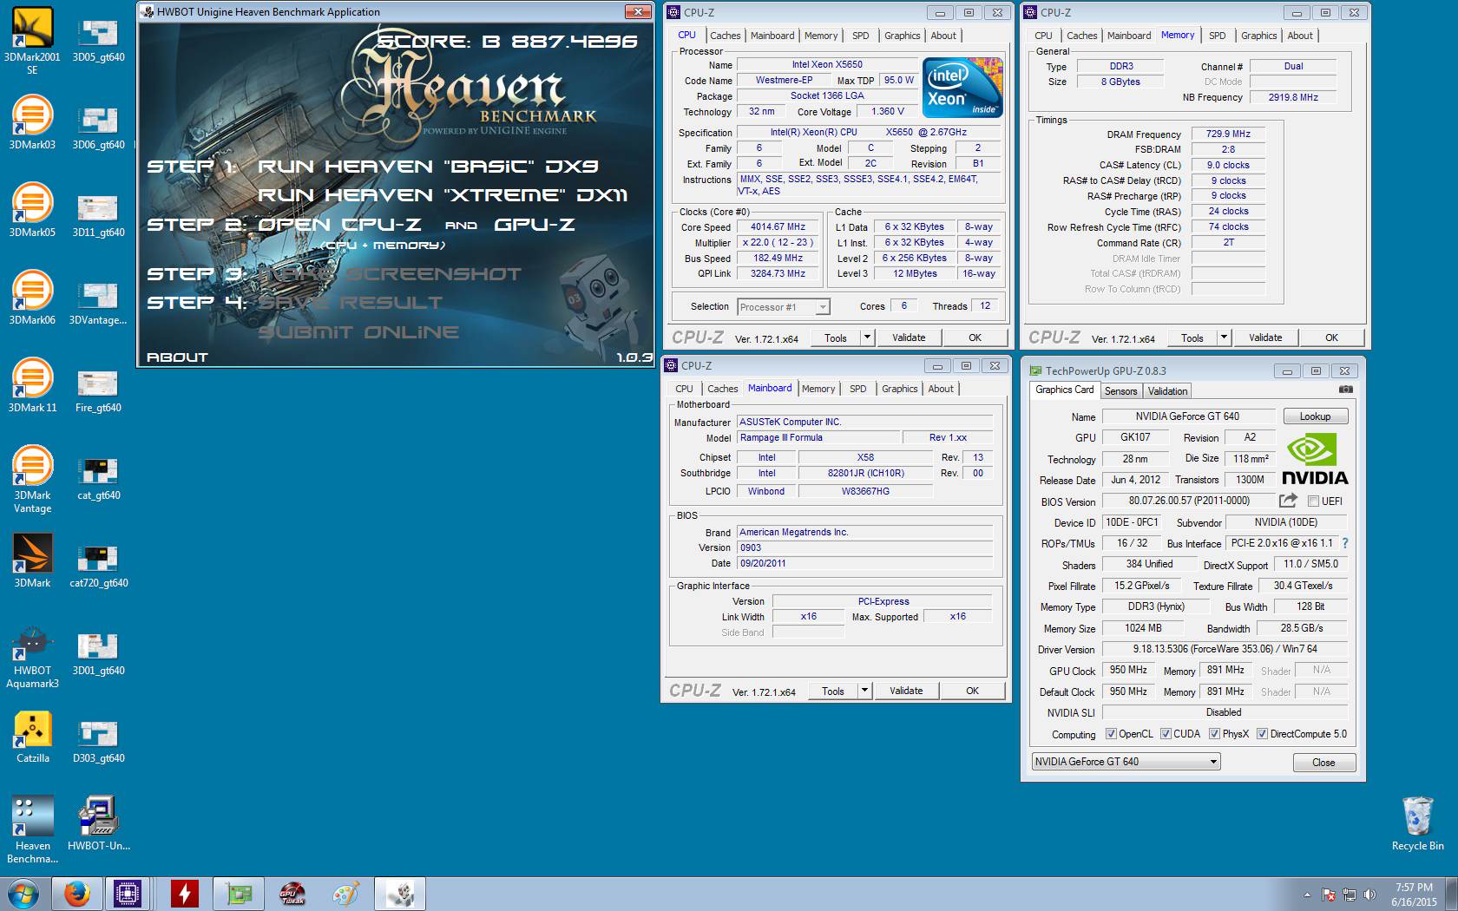The height and width of the screenshot is (911, 1458).
Task: Open 3DMark03 desktop shortcut
Action: [32, 121]
